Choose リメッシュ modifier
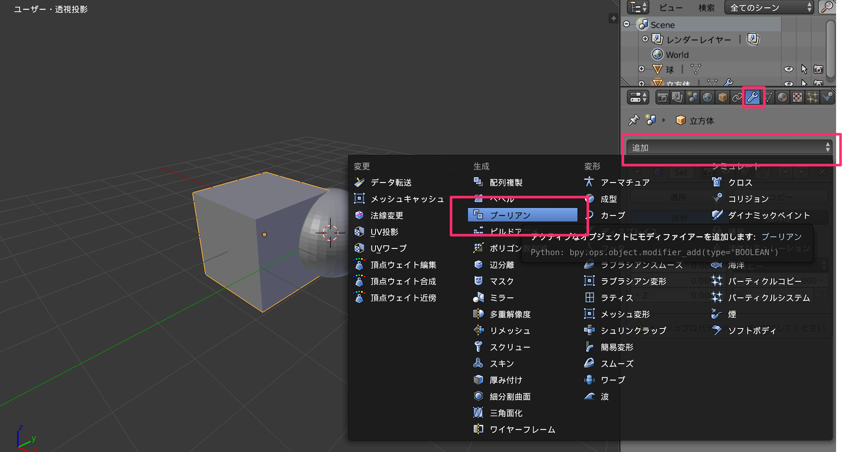 click(x=523, y=331)
